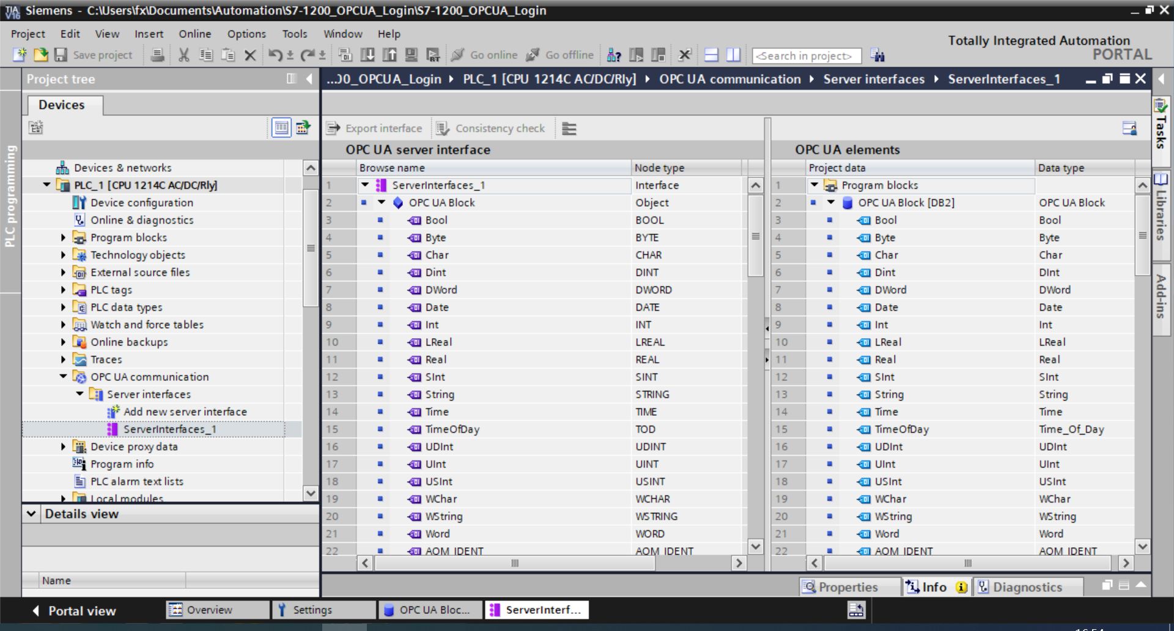Click the Search in project field
This screenshot has width=1174, height=631.
tap(806, 56)
